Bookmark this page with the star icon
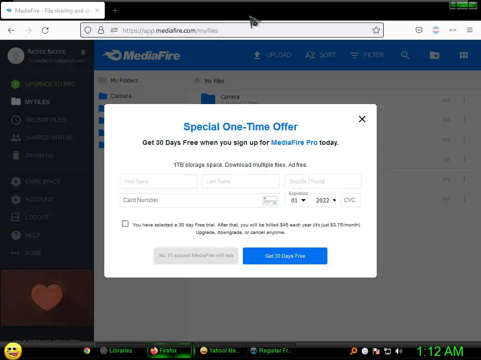481x360 pixels. point(376,30)
